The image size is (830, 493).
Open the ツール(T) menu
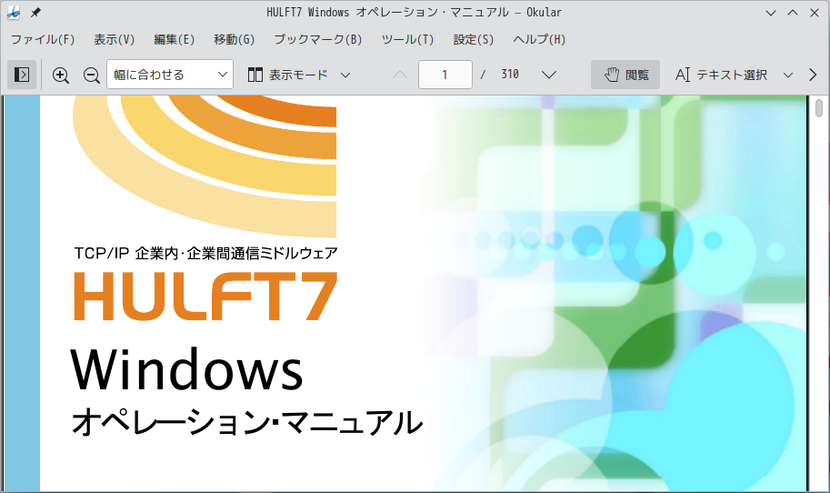click(x=407, y=40)
